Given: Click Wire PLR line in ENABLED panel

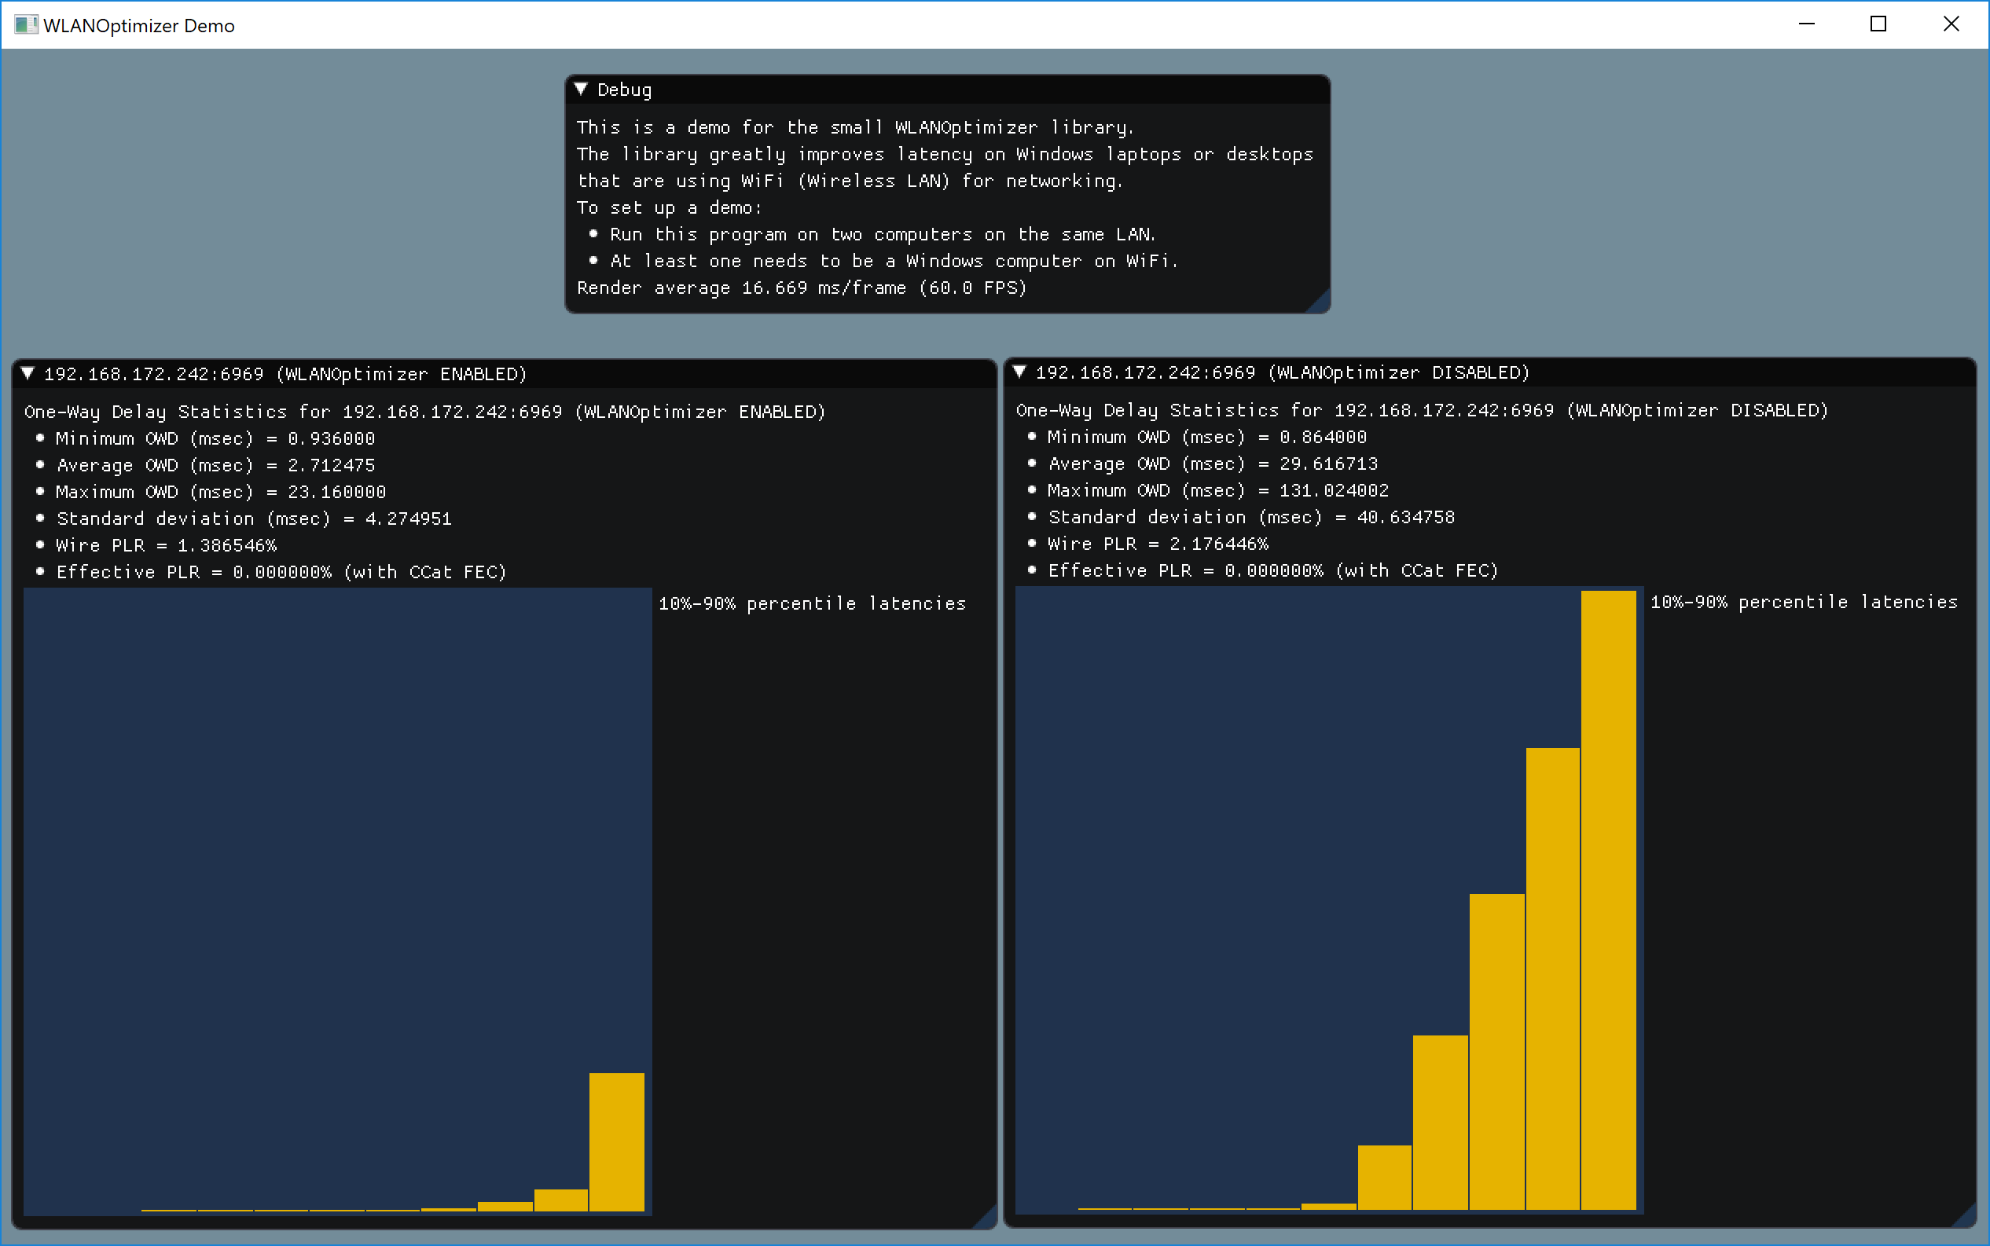Looking at the screenshot, I should click(167, 545).
